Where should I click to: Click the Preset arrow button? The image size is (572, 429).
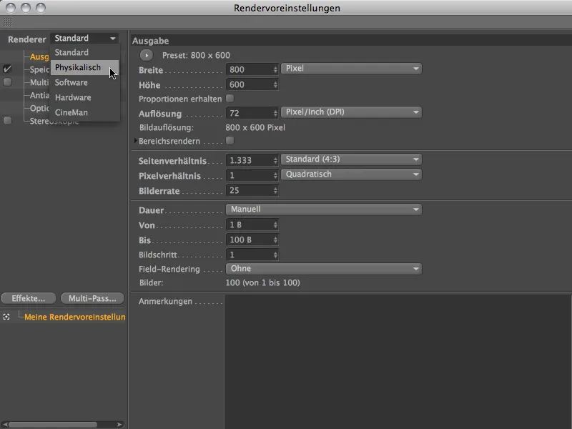(x=147, y=56)
